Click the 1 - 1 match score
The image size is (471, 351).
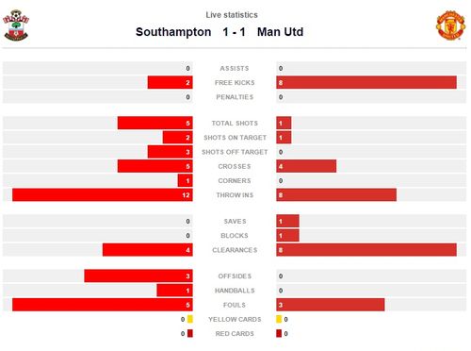click(234, 32)
